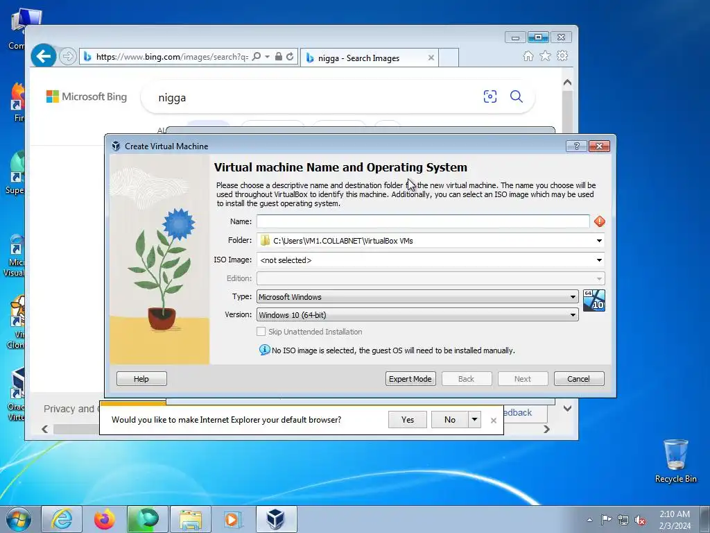Show hidden system tray icons

click(x=589, y=520)
